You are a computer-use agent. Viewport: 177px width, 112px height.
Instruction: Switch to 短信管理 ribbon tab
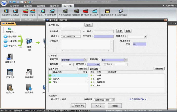(x=54, y=6)
